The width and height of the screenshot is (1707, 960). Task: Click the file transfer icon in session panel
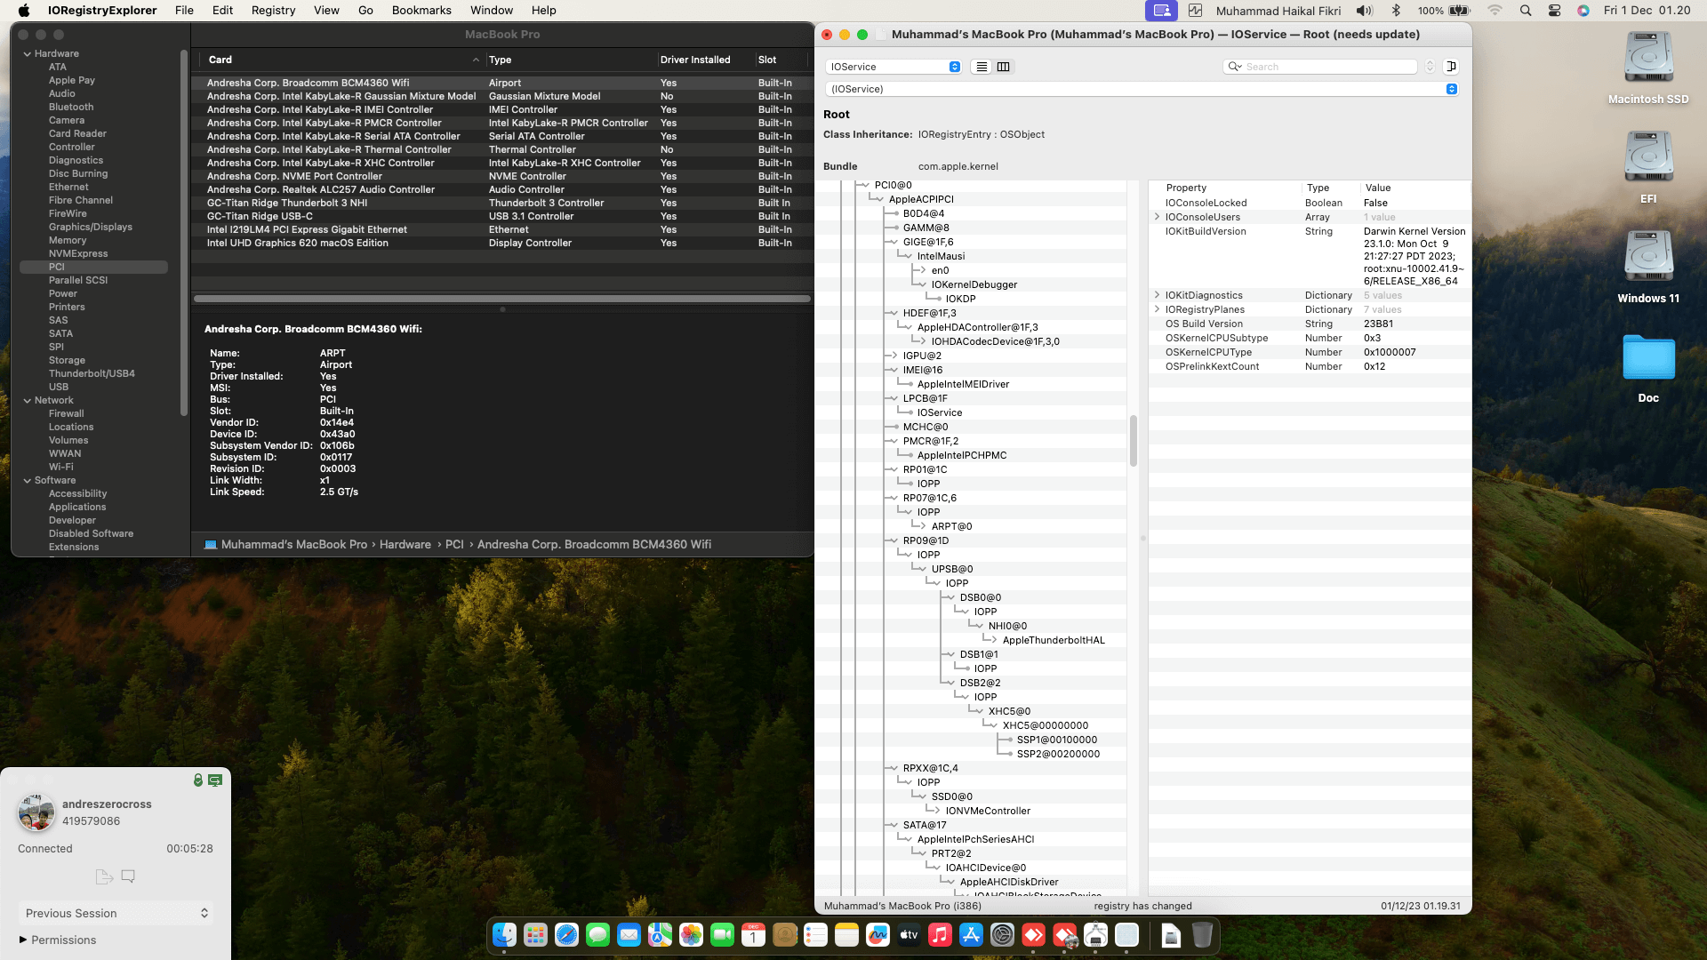click(x=104, y=876)
